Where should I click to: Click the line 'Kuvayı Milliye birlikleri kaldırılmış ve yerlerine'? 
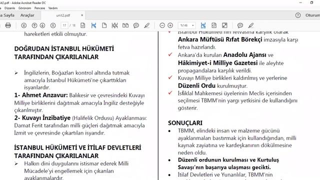coord(232,78)
